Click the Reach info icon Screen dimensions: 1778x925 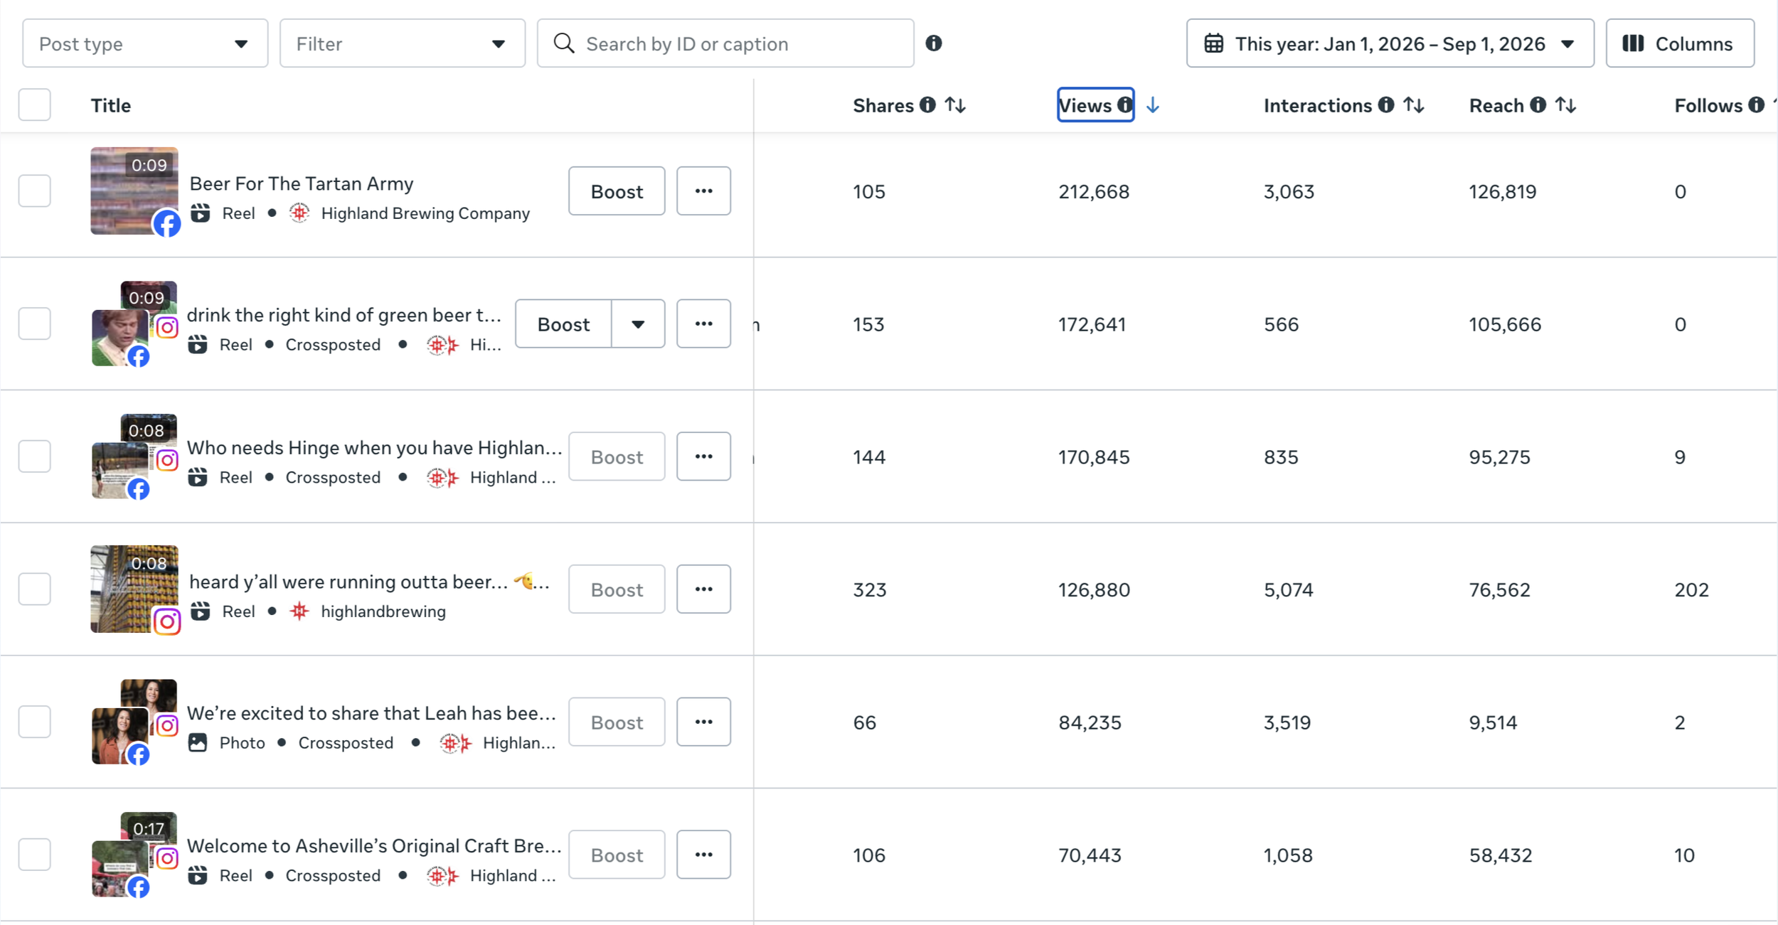1538,105
